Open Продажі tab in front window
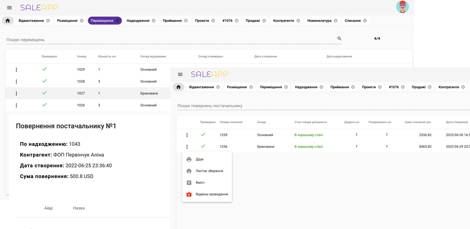This screenshot has width=470, height=229. pyautogui.click(x=418, y=87)
